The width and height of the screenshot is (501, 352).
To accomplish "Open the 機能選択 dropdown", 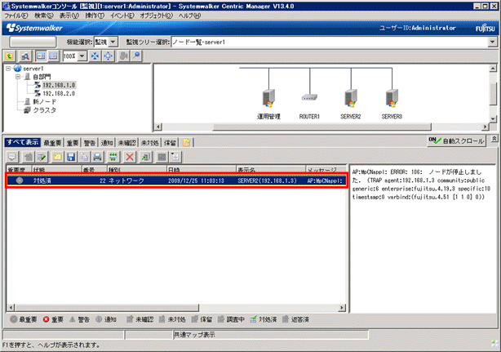I will tap(113, 42).
